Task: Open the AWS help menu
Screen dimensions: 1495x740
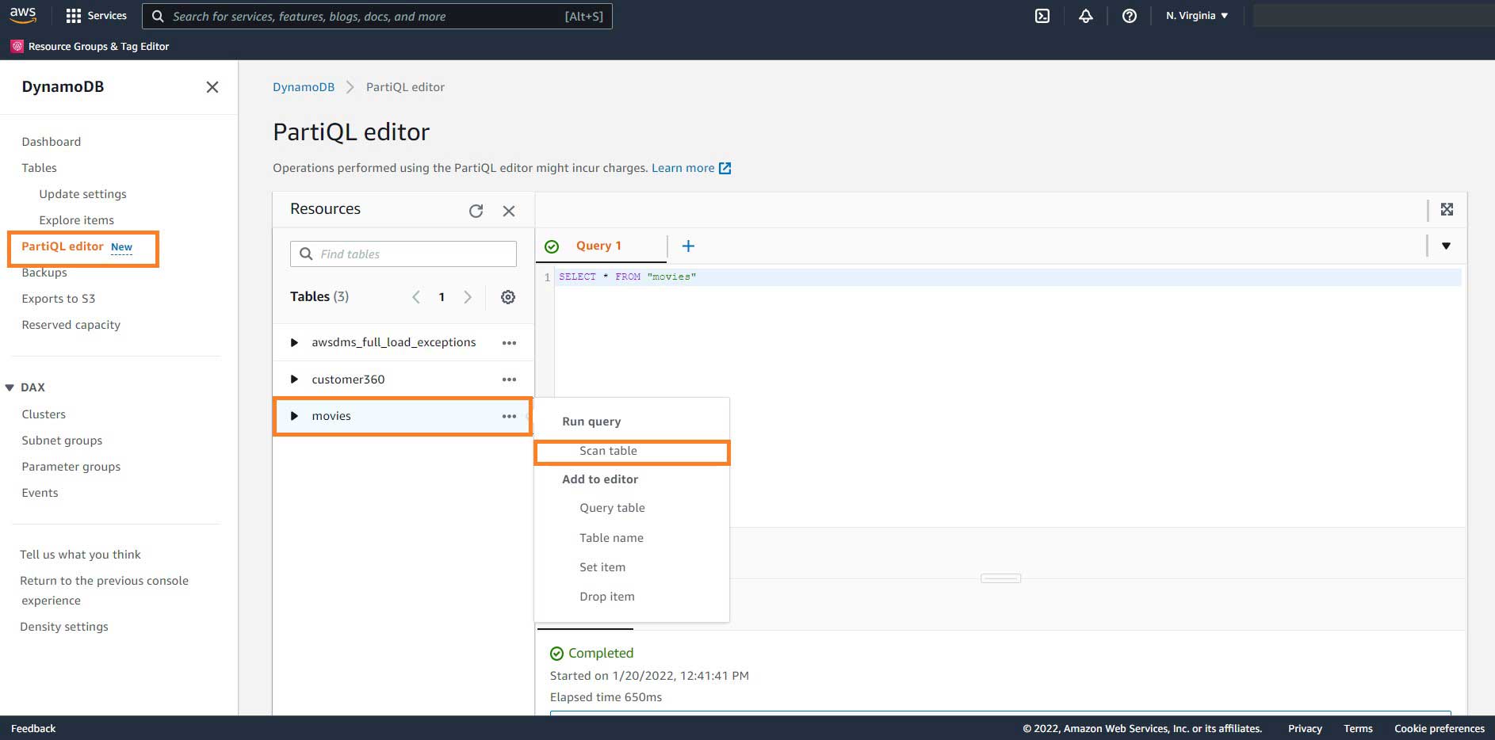Action: 1130,16
